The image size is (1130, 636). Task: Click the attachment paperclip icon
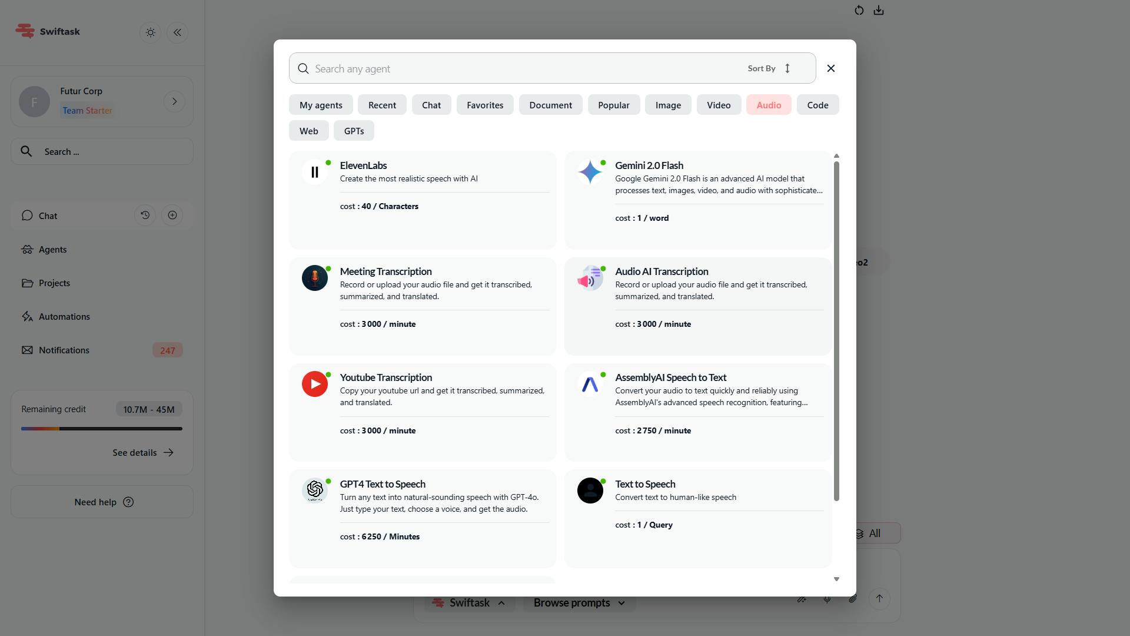[853, 599]
